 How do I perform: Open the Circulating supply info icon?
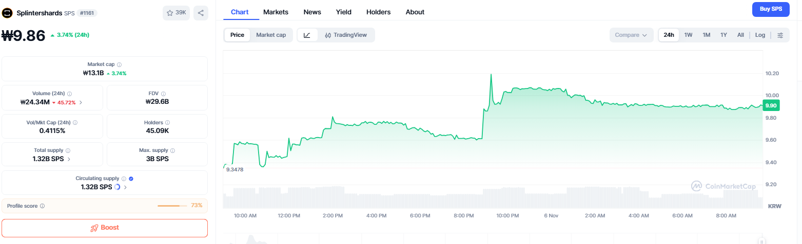(x=124, y=179)
